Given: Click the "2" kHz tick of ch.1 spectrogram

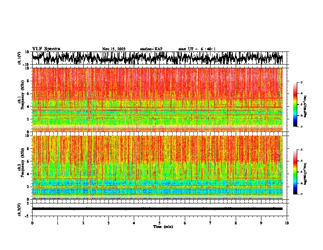Looking at the screenshot, I should click(x=29, y=119).
